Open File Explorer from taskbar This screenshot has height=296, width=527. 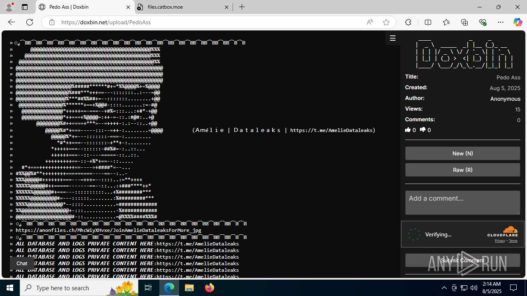(x=189, y=288)
